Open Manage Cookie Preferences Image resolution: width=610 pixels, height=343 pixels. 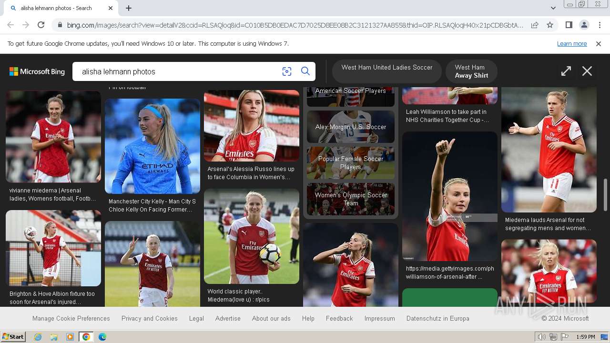71,318
